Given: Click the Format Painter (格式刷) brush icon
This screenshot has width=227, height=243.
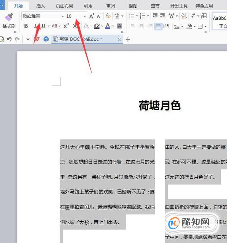Looking at the screenshot, I should pyautogui.click(x=9, y=17).
